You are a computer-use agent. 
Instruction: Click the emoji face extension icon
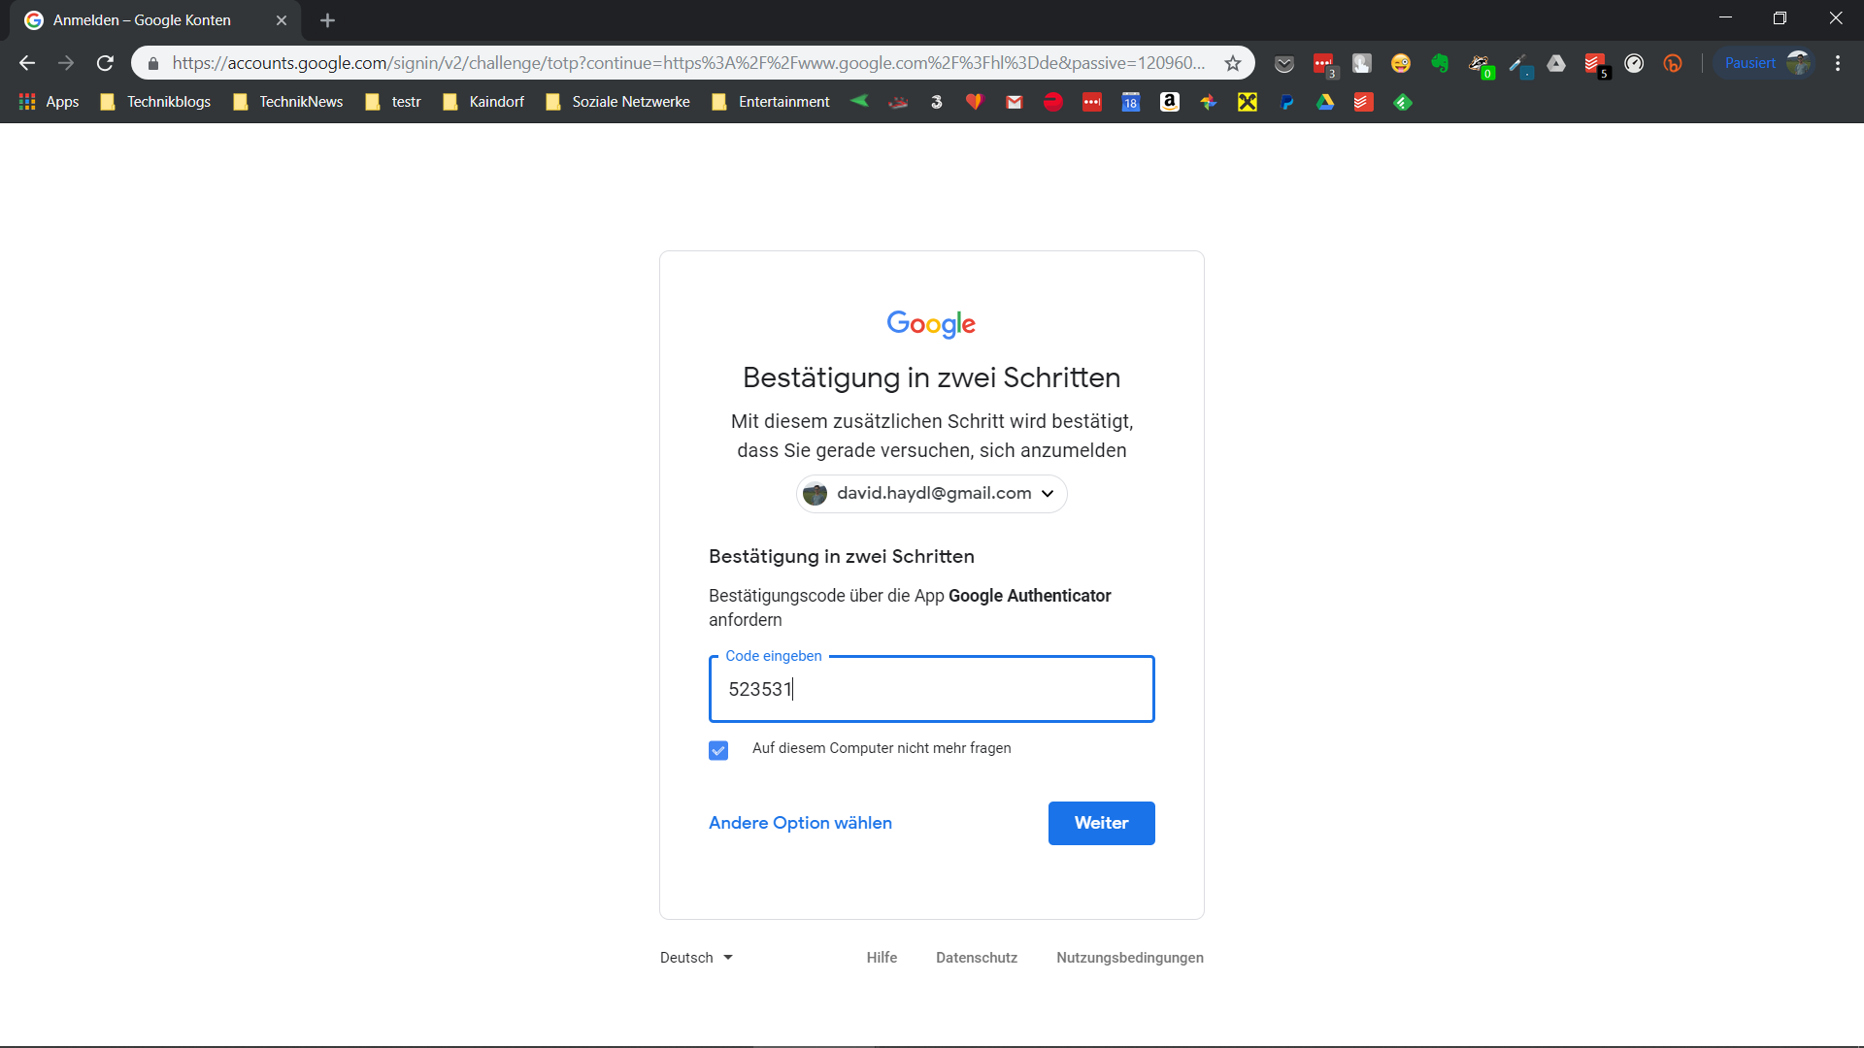coord(1401,63)
